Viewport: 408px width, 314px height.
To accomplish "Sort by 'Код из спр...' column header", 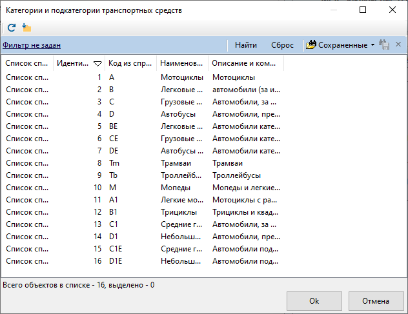I will (x=130, y=63).
